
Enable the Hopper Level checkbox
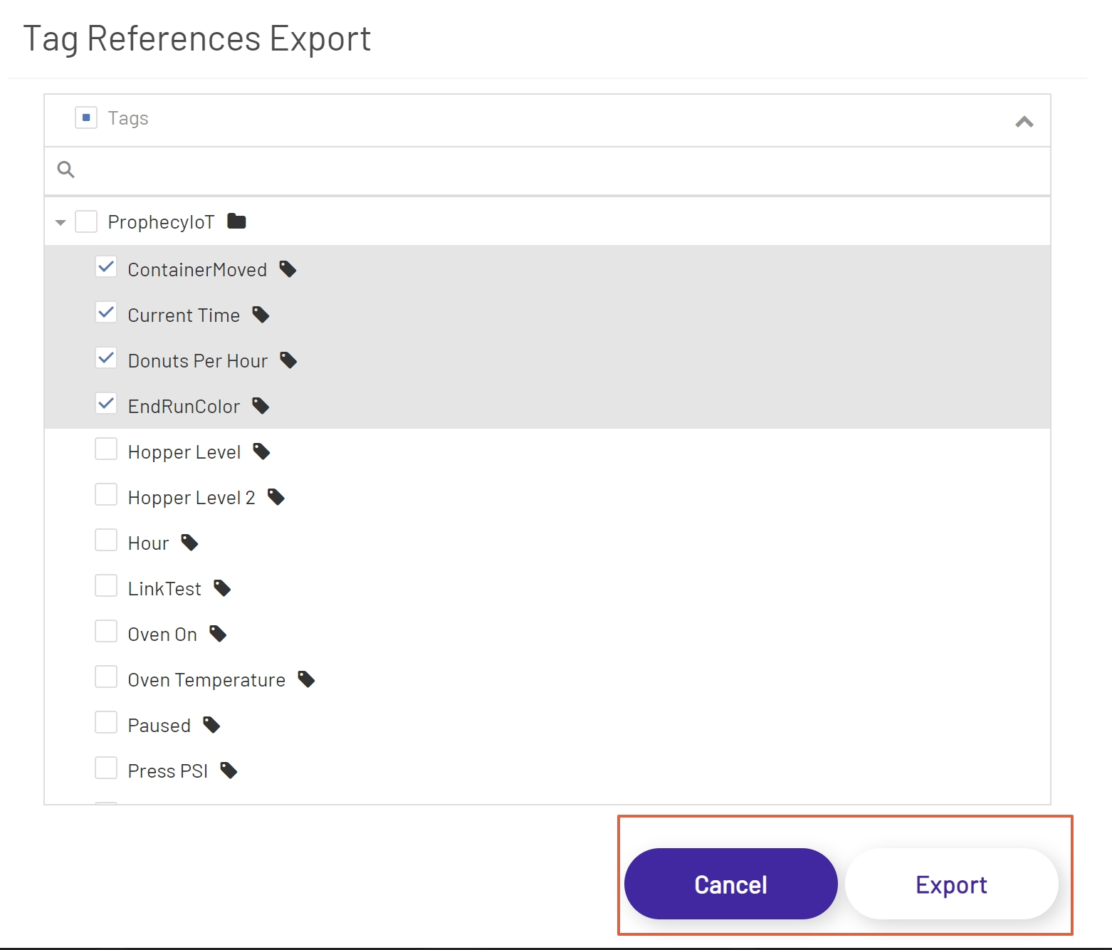click(106, 449)
